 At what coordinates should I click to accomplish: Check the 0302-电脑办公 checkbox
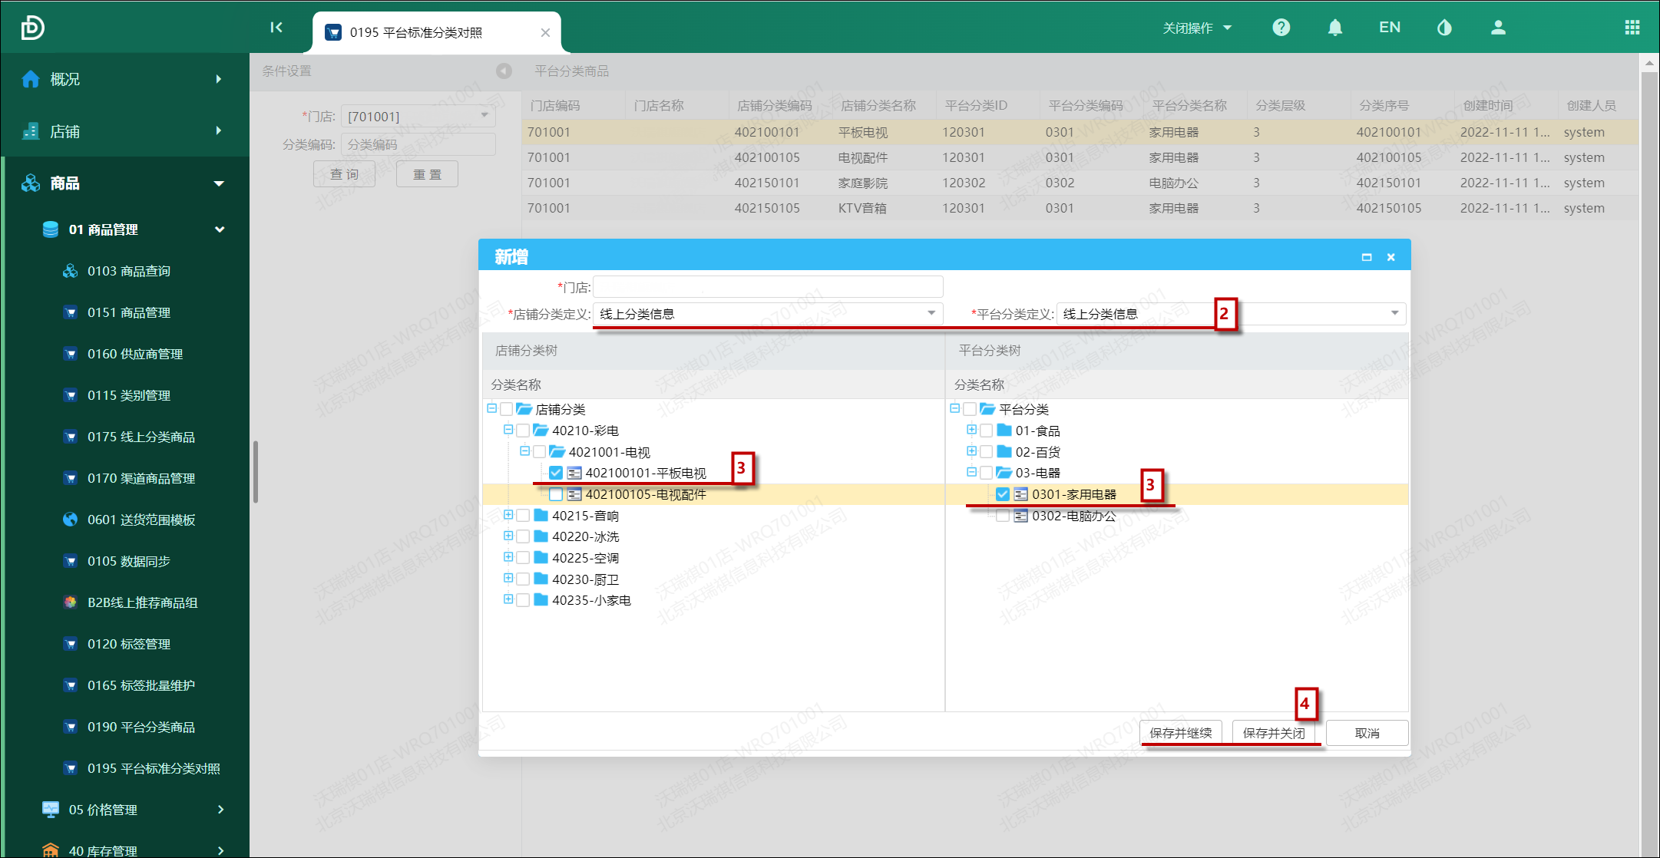coord(1003,516)
